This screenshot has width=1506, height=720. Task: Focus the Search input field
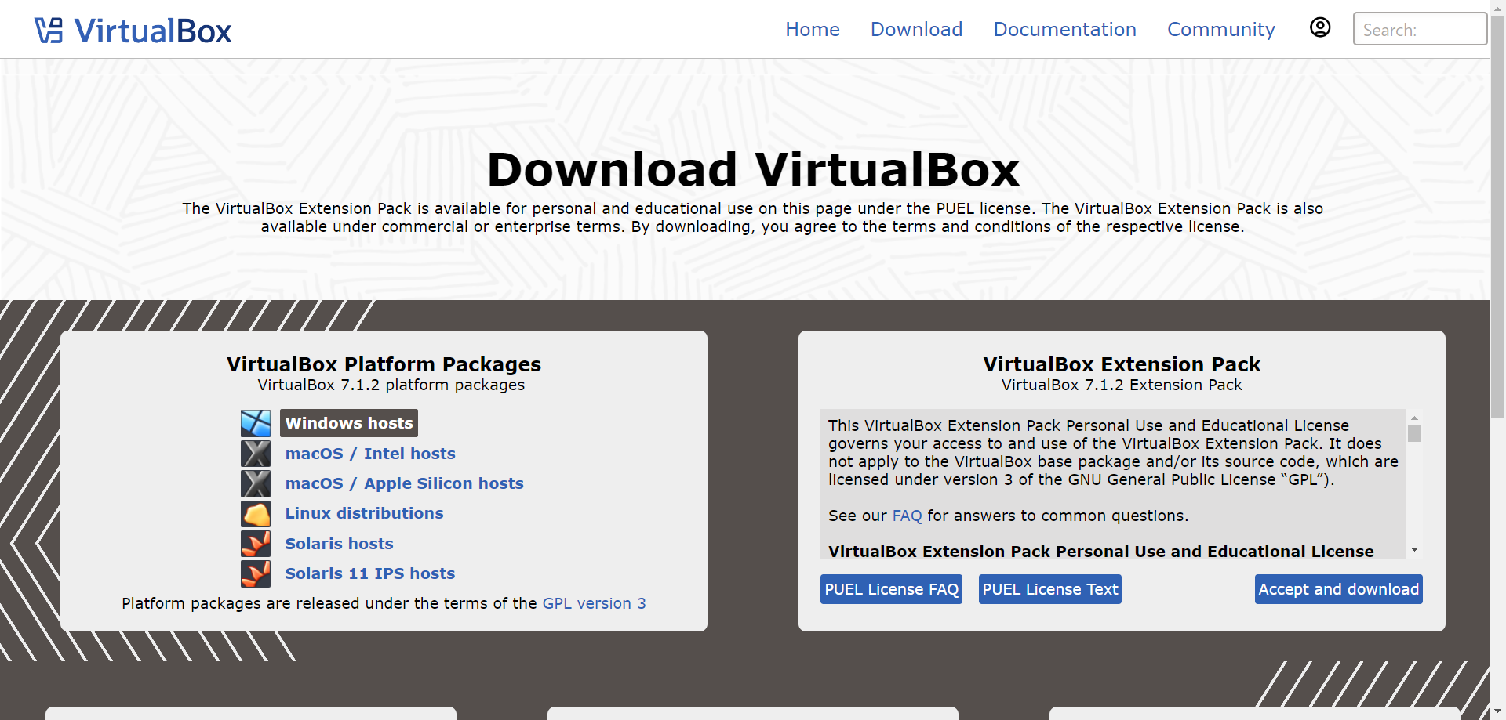pos(1420,29)
